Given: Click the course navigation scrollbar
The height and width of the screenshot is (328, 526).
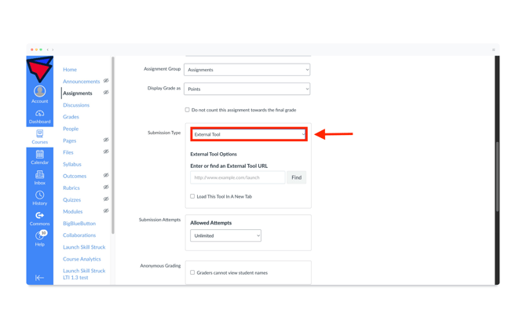Looking at the screenshot, I should [x=113, y=145].
